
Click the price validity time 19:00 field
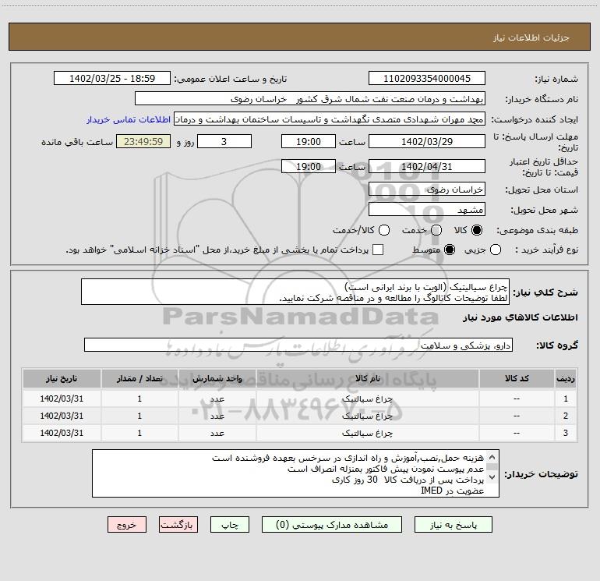pyautogui.click(x=309, y=166)
